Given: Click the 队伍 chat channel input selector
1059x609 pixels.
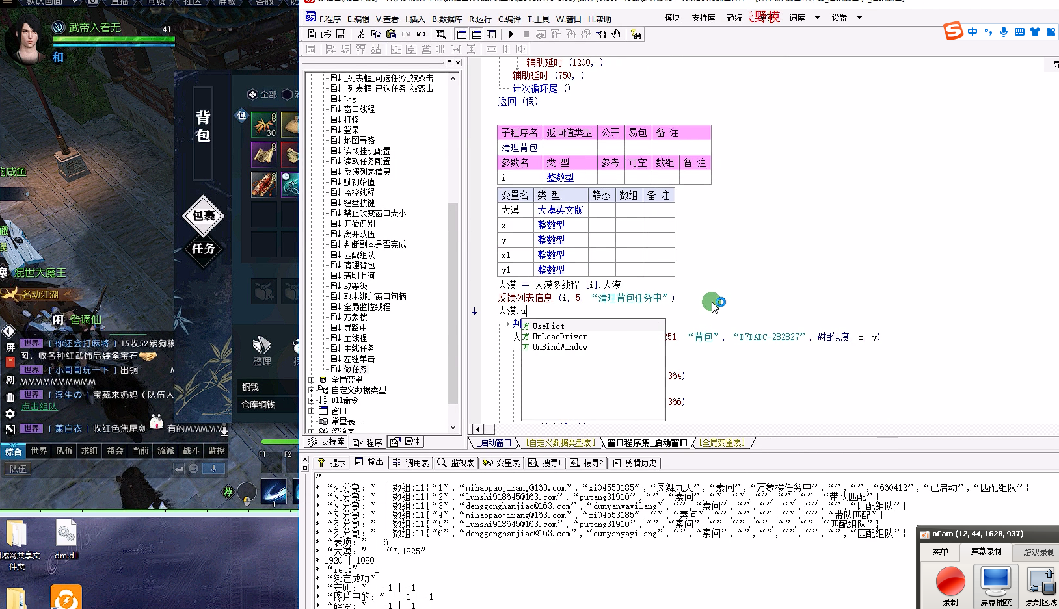Looking at the screenshot, I should click(x=18, y=469).
